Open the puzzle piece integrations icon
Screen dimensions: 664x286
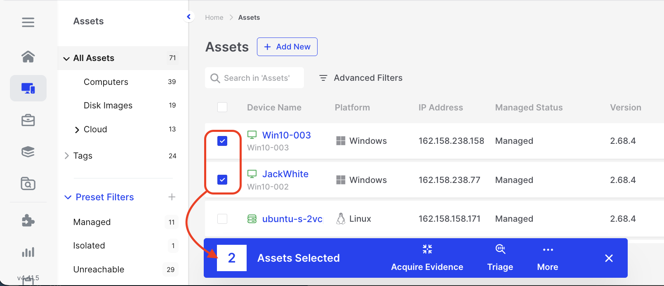click(28, 220)
